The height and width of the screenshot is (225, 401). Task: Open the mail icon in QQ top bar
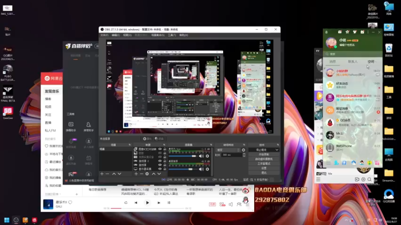(340, 32)
